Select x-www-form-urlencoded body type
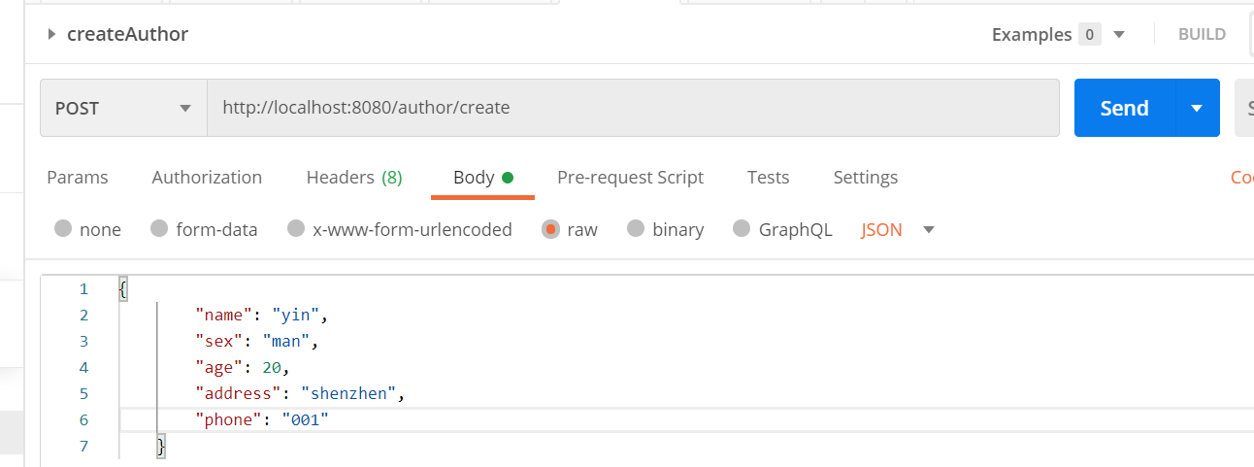 [x=297, y=230]
